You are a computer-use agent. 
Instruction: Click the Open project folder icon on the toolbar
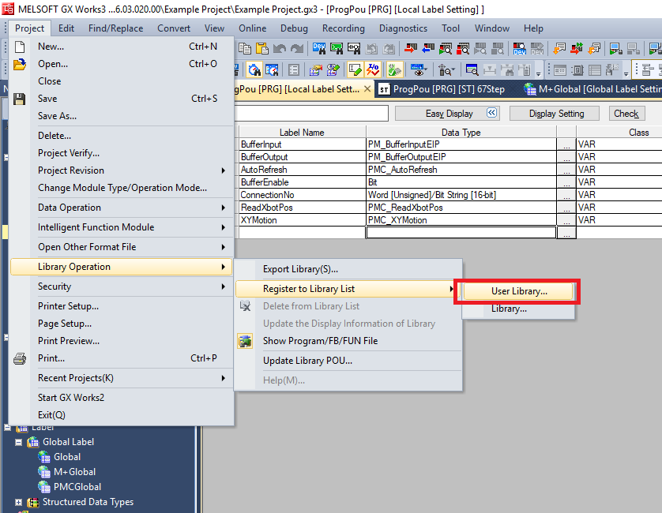tap(17, 66)
